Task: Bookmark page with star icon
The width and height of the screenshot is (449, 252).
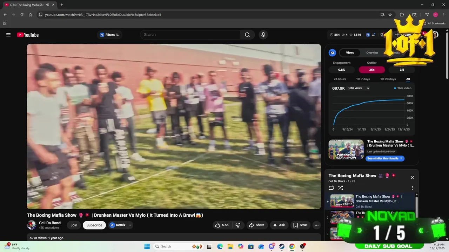Action: pos(390,15)
